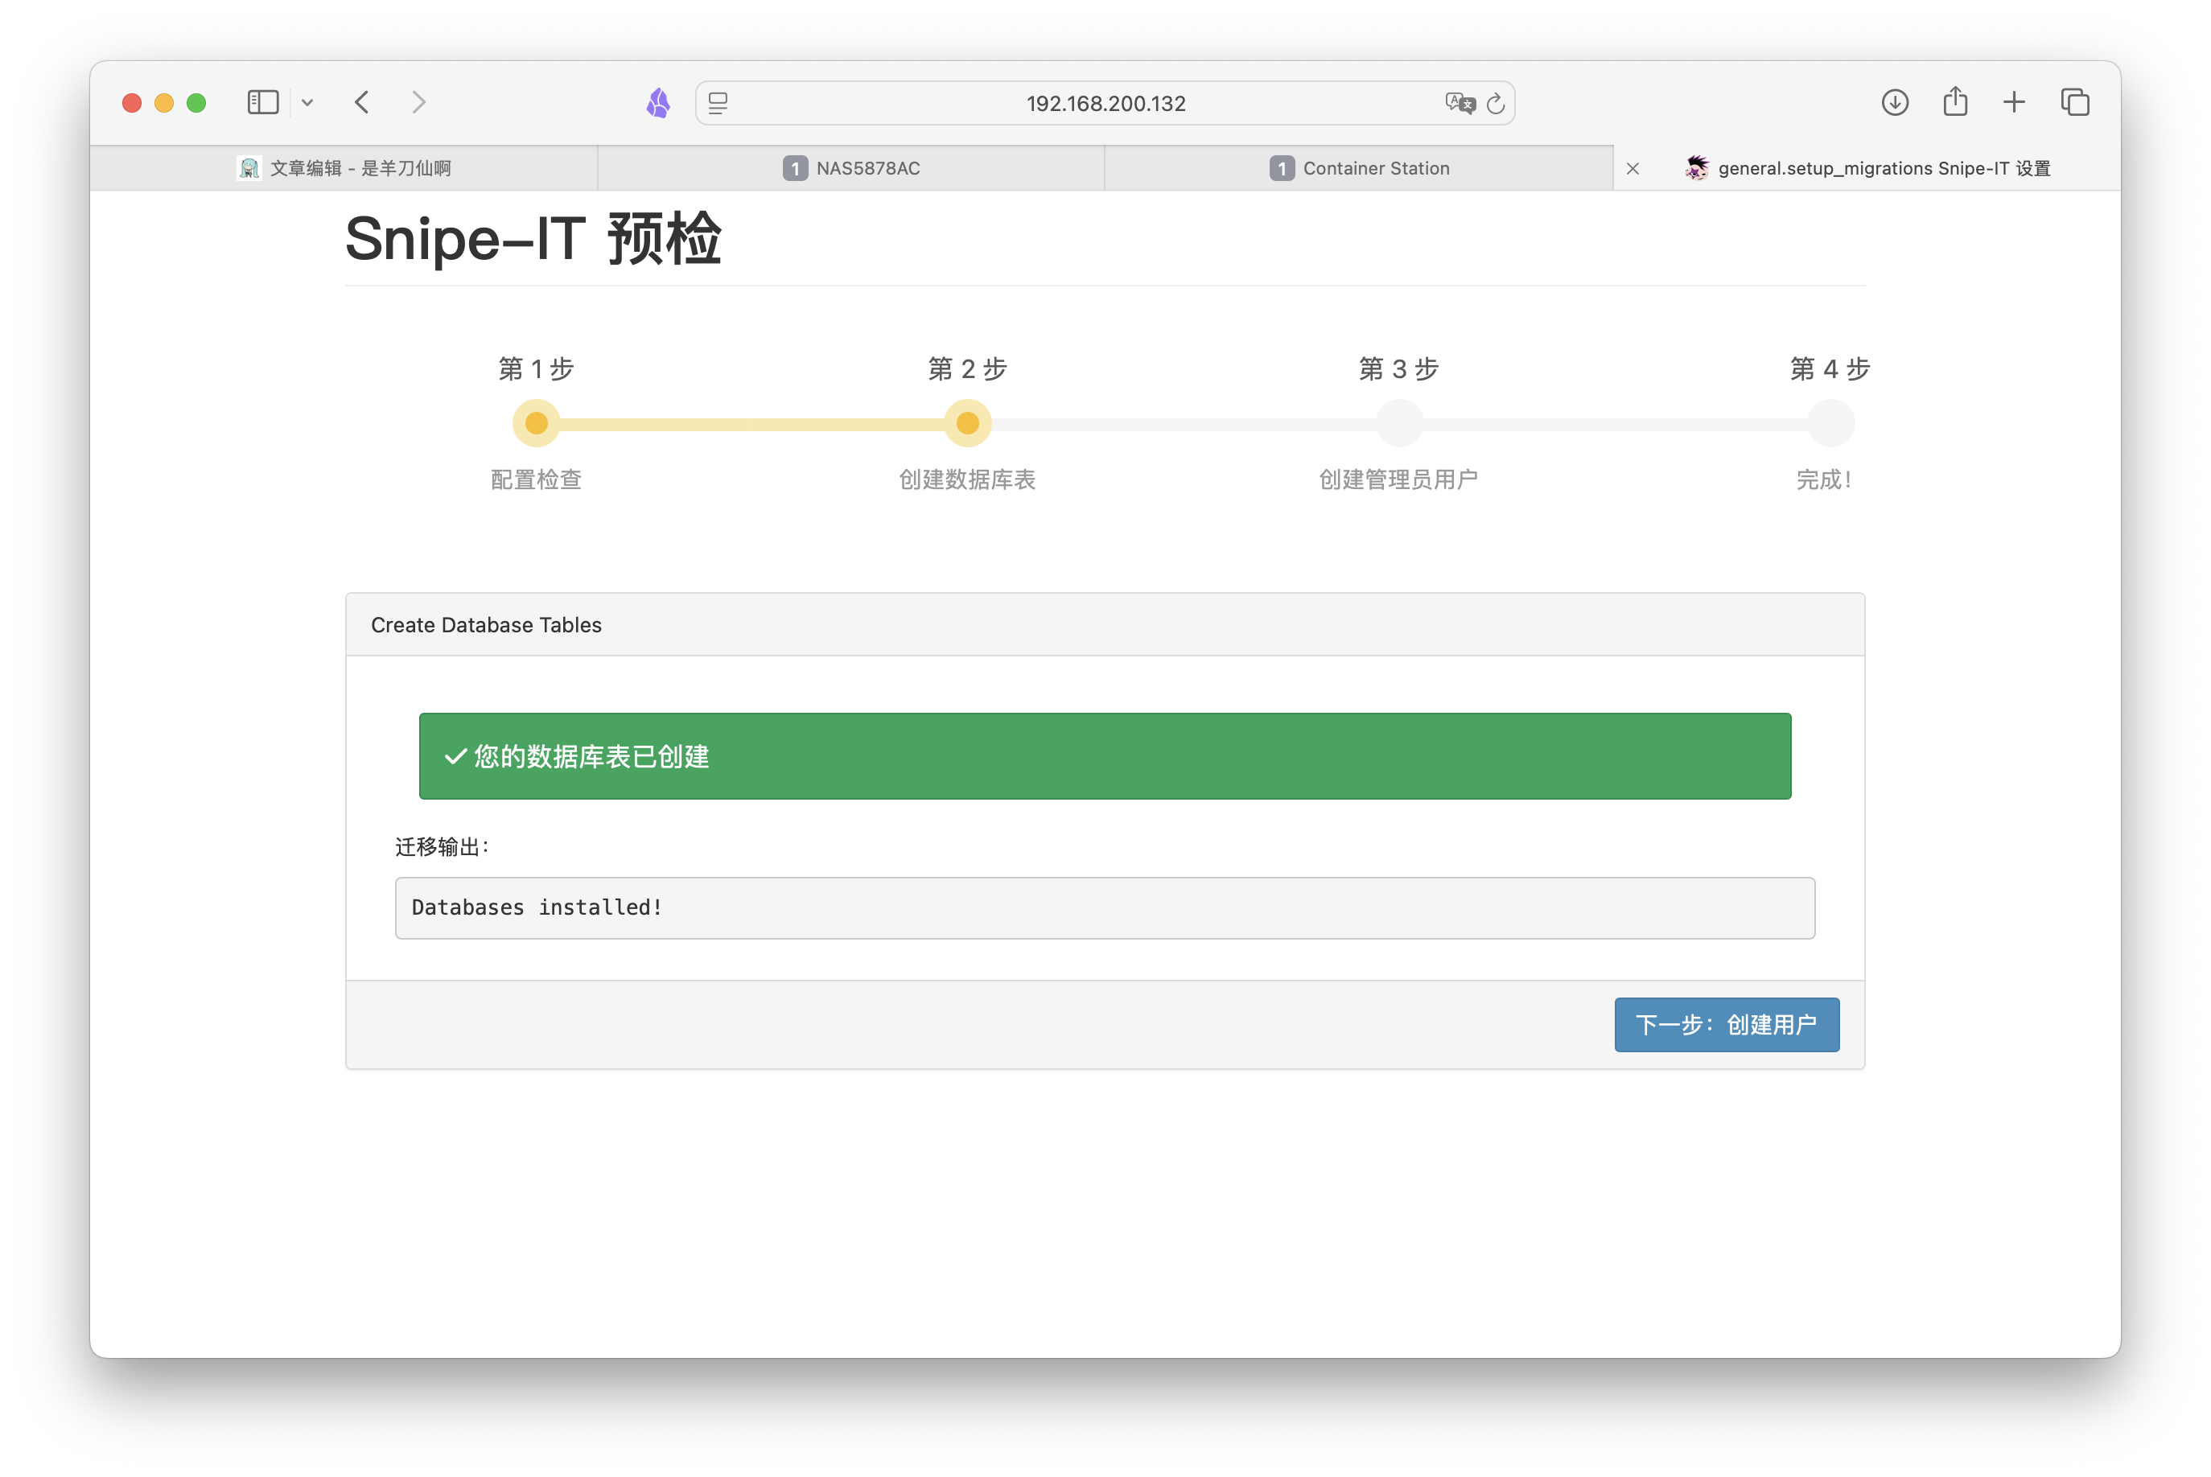The width and height of the screenshot is (2211, 1477).
Task: Switch to the NAS5878AC tab
Action: point(850,167)
